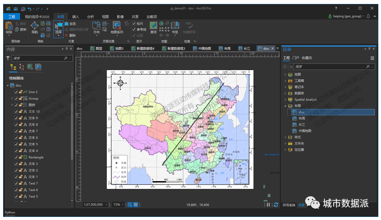Click the Catalog pane hamburger menu icon
This screenshot has height=220, width=381.
(372, 58)
